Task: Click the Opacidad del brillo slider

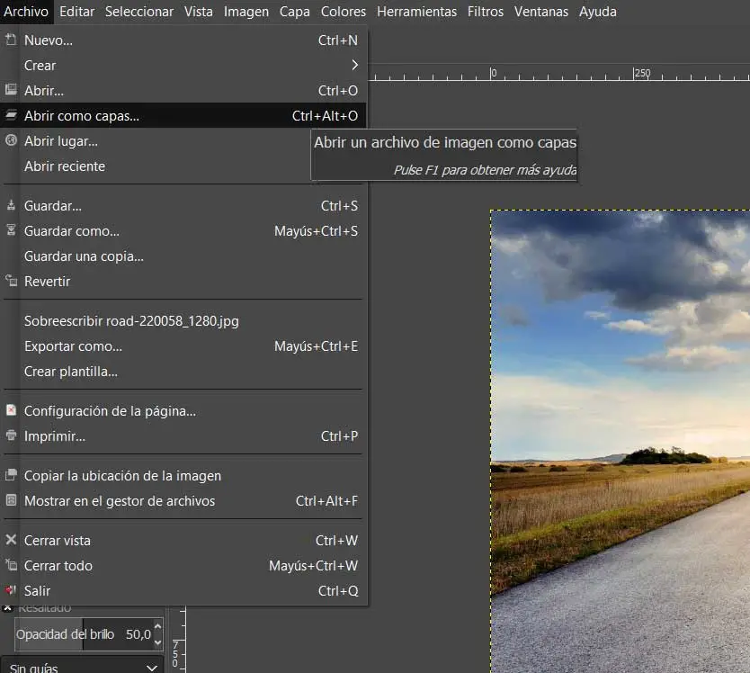Action: [72, 634]
